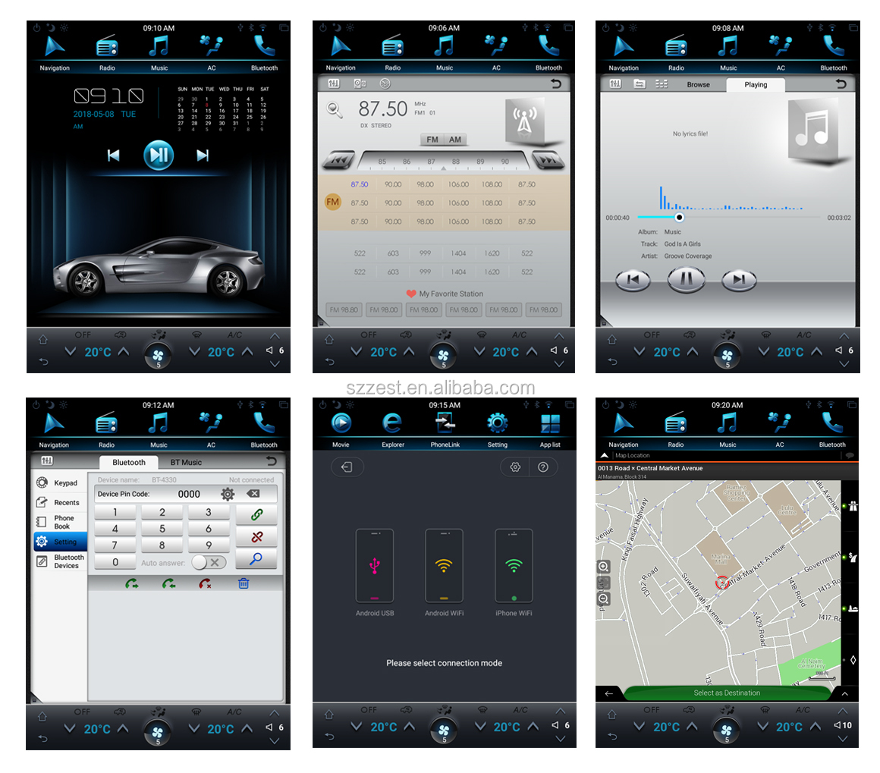Click the radio frequency dial scale
880x773 pixels.
pos(443,161)
